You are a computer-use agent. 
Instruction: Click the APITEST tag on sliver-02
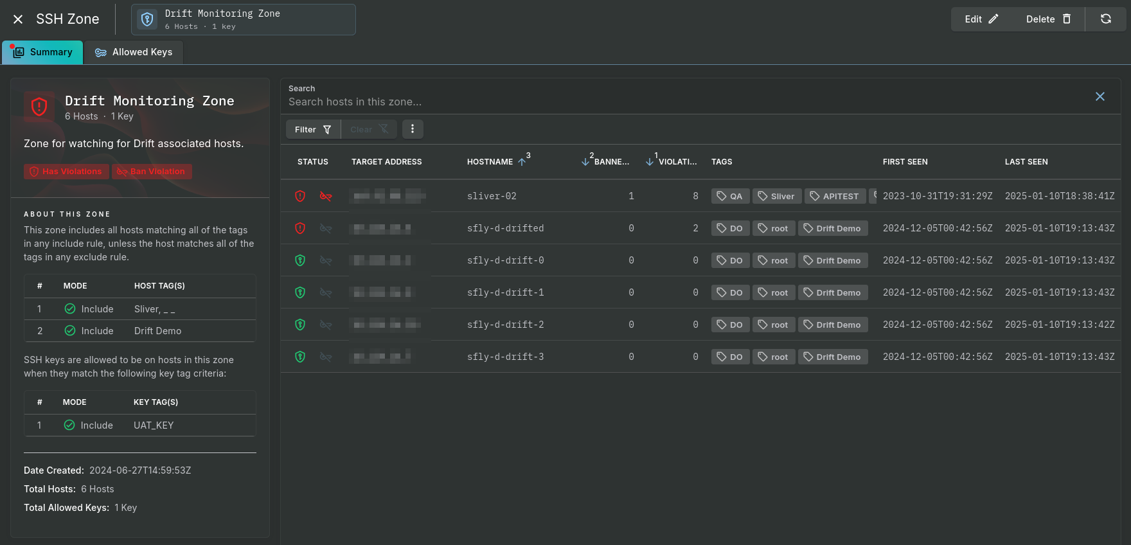pos(835,196)
